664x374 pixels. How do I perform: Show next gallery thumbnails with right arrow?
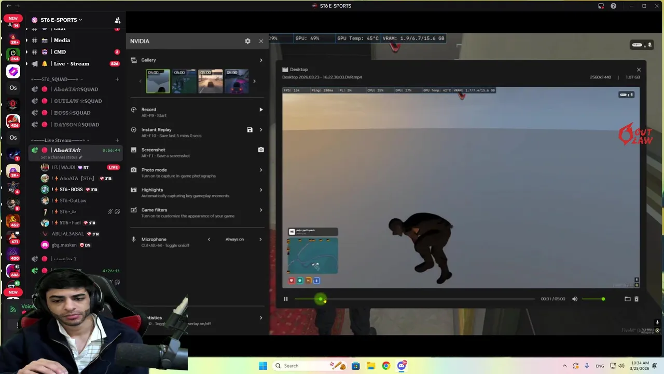254,81
